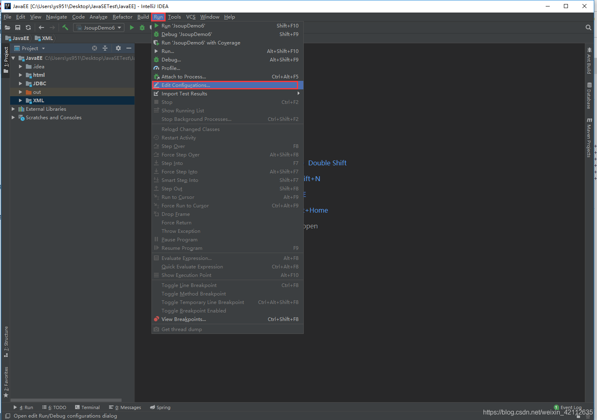Screen dimensions: 597x420
Task: Open the Database side panel
Action: [x=589, y=96]
